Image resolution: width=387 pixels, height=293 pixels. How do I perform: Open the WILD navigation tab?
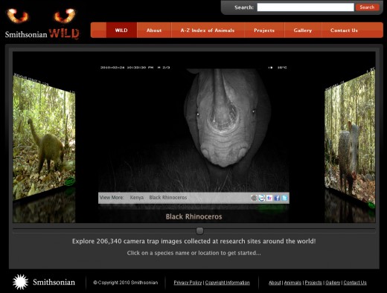pos(121,30)
